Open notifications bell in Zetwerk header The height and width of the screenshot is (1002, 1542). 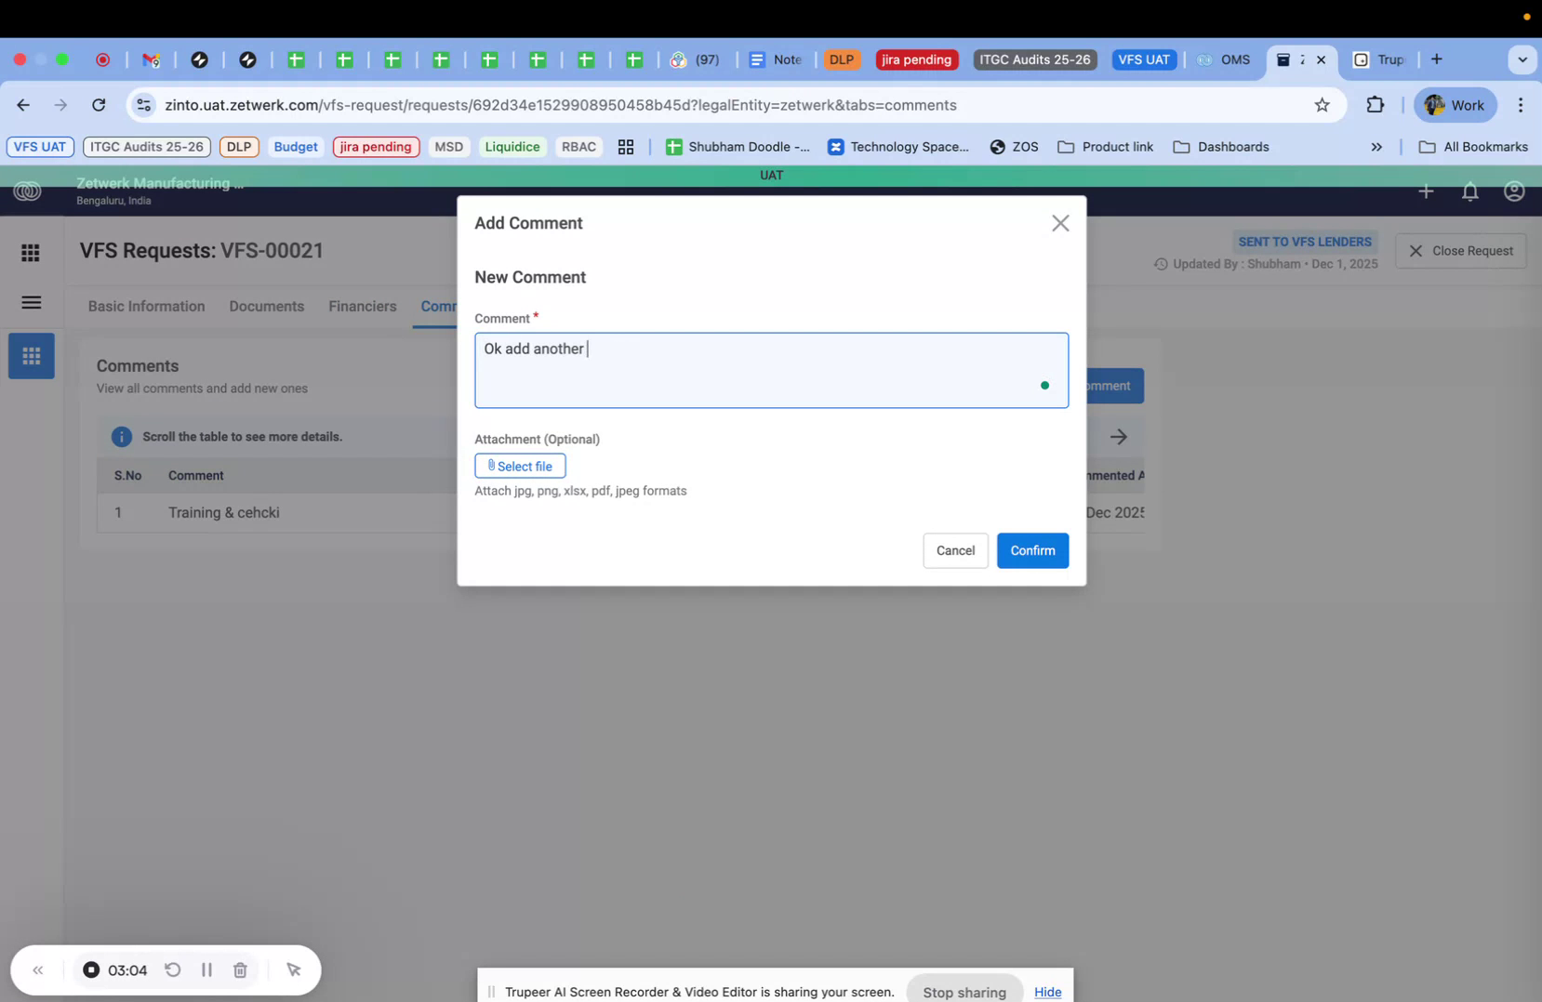1469,191
